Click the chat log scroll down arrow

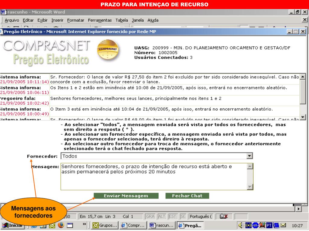[x=303, y=117]
